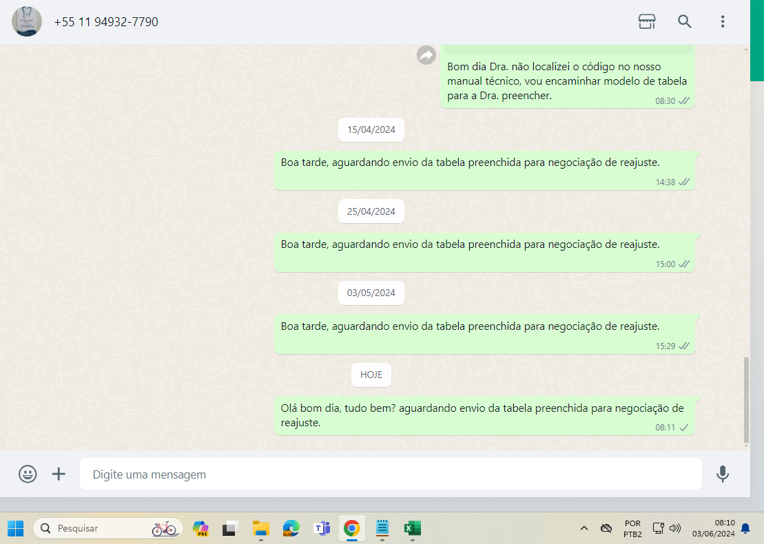Expand the hidden system tray icons chevron

pyautogui.click(x=584, y=528)
